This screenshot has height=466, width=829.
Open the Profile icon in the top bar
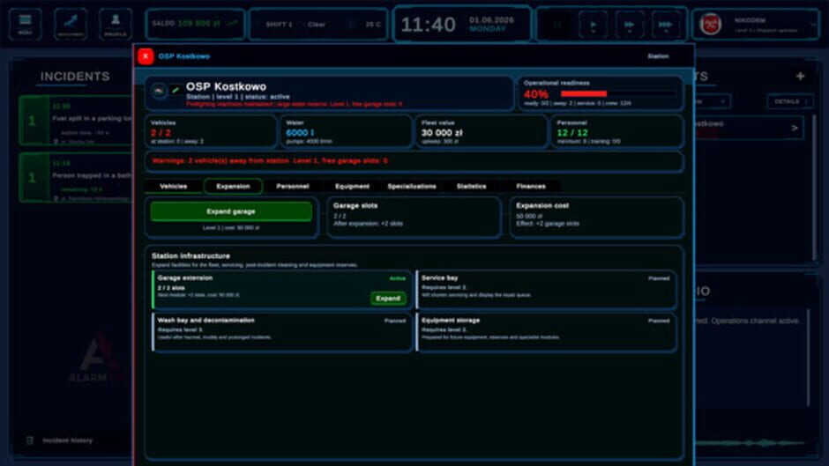[x=116, y=25]
